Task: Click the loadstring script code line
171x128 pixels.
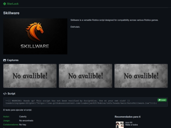Action: [x=81, y=103]
